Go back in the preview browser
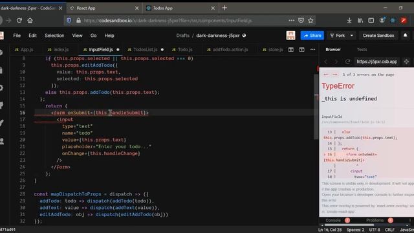 (x=325, y=61)
